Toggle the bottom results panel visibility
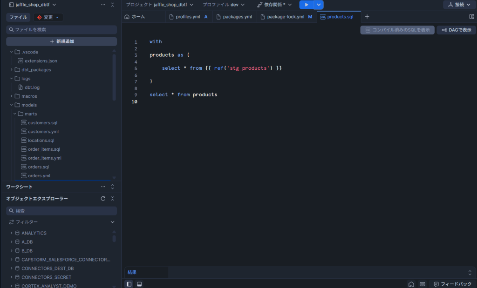477x288 pixels. 139,284
